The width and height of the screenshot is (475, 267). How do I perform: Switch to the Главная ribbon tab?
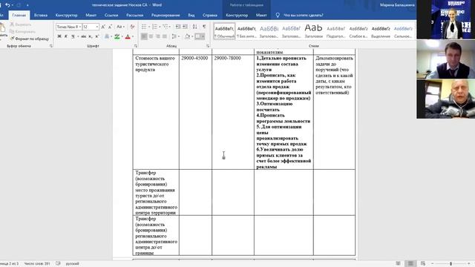(x=19, y=15)
